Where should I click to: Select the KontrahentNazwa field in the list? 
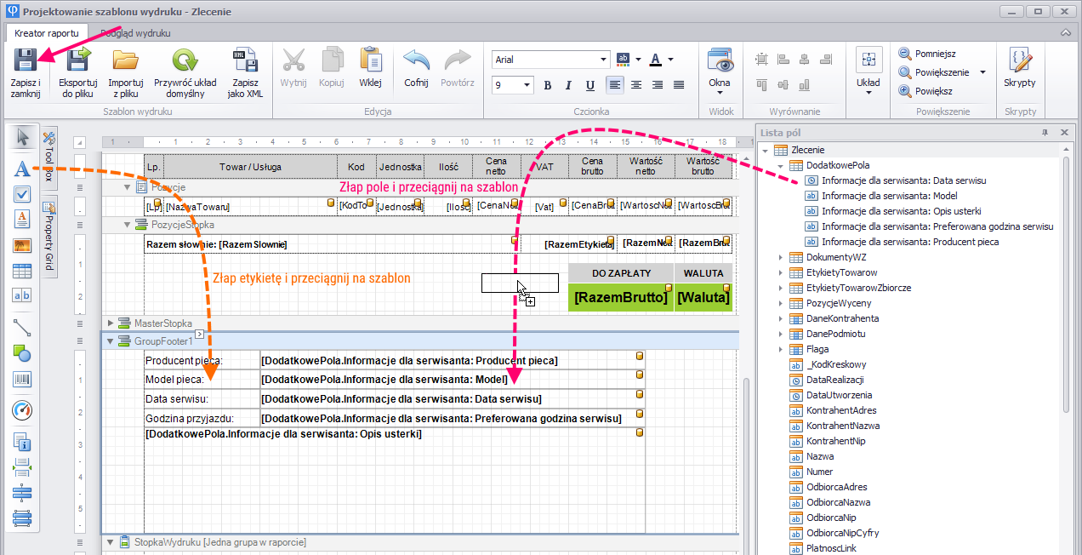pos(842,426)
